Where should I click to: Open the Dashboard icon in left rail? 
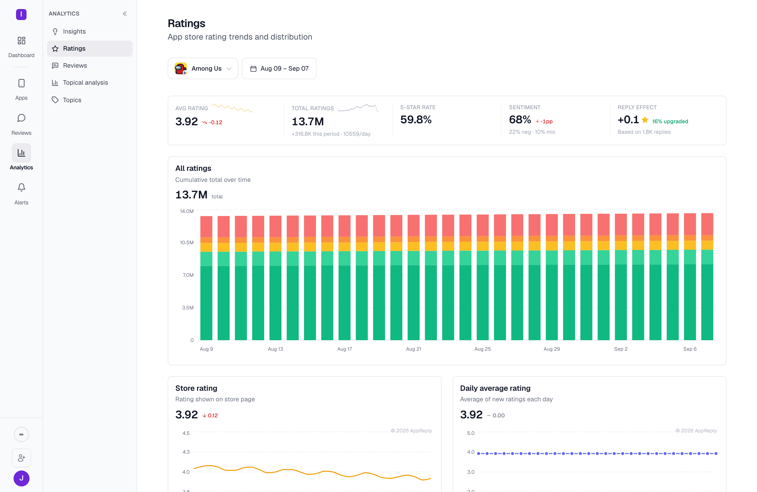point(21,40)
